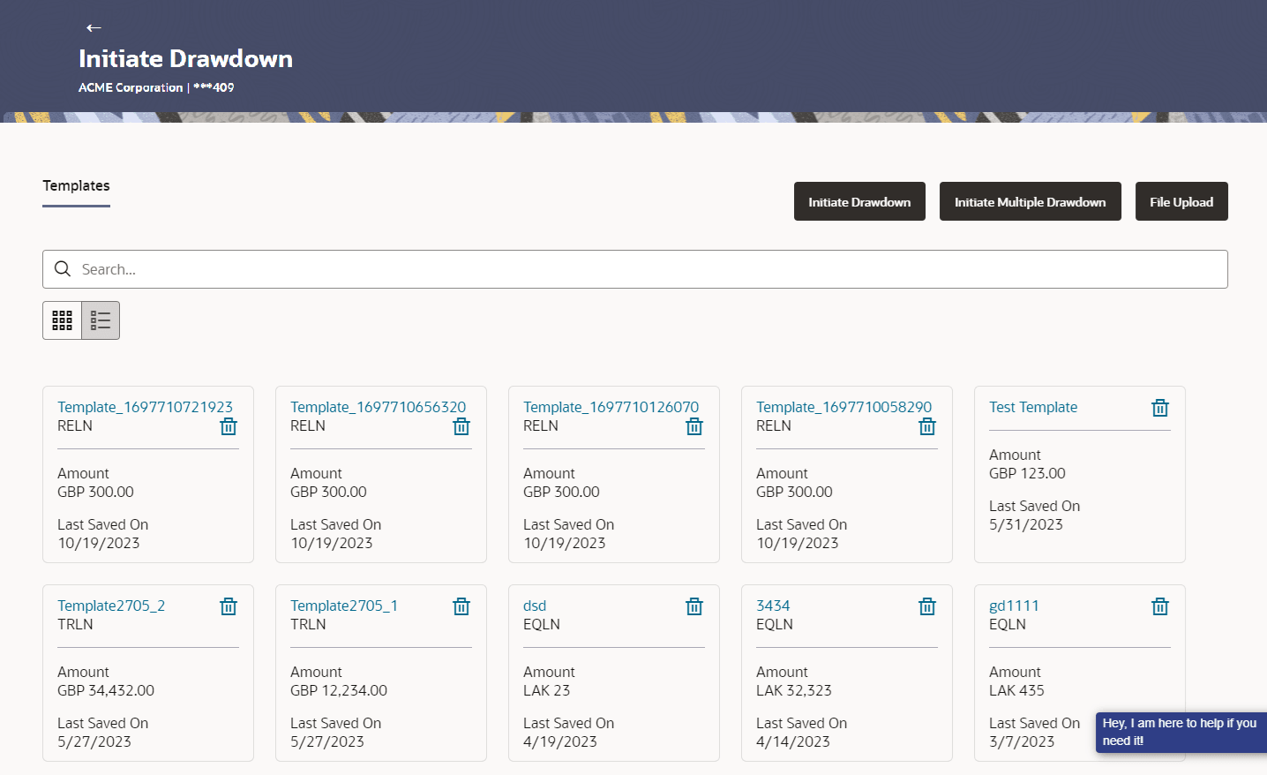
Task: Open the dsd template link
Action: (535, 606)
